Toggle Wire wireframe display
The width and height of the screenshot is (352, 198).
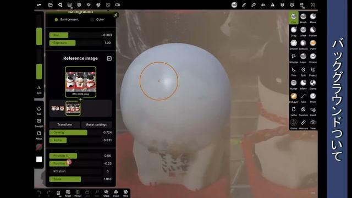coord(126,193)
